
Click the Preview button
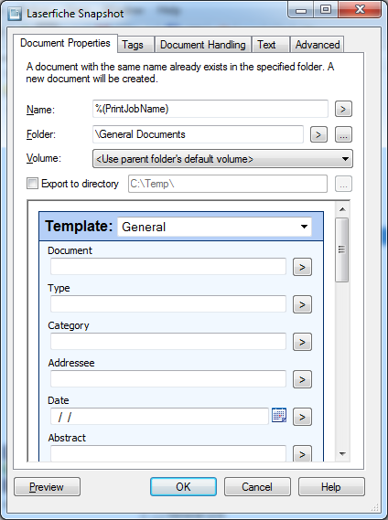point(48,486)
